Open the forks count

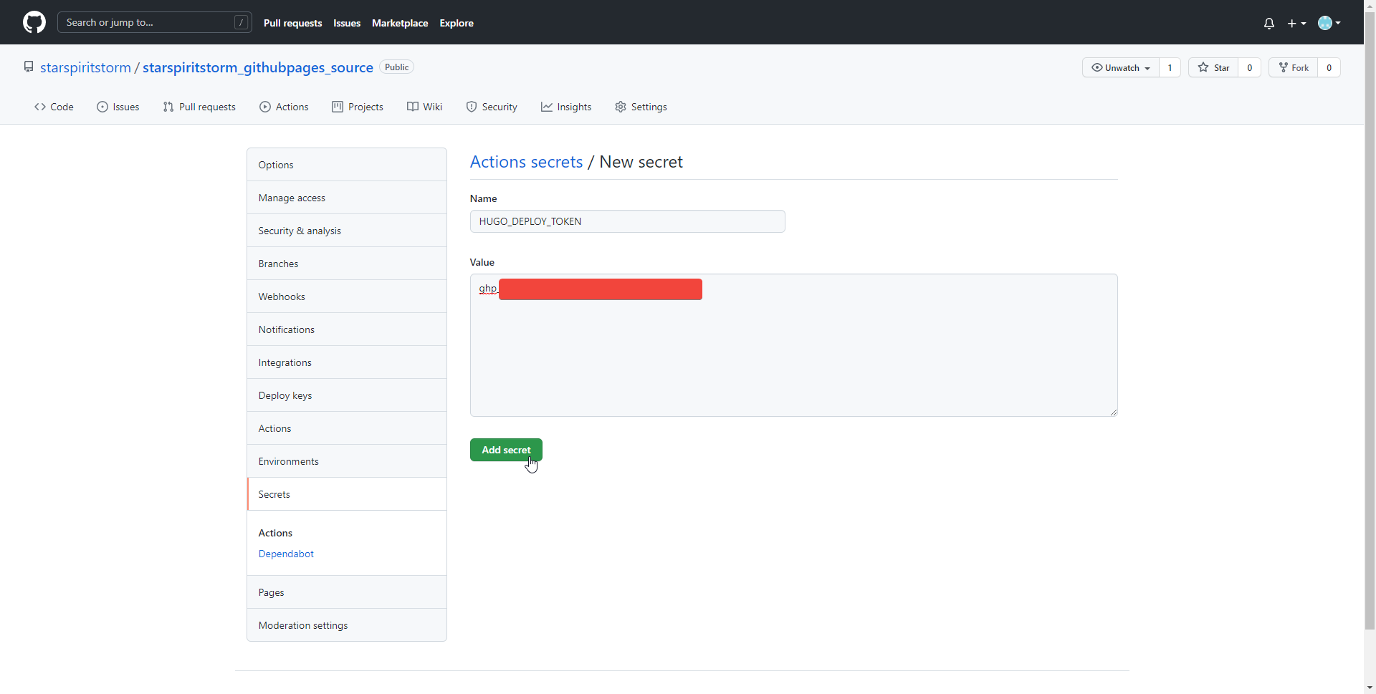[1329, 67]
